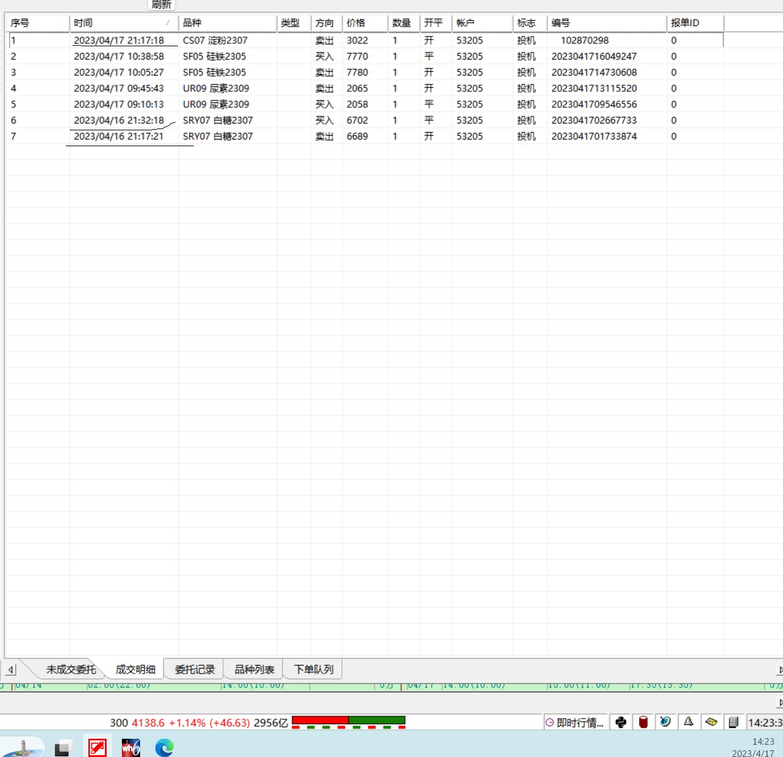Switch to the 未成交委托 tab
The height and width of the screenshot is (757, 783).
pyautogui.click(x=71, y=669)
